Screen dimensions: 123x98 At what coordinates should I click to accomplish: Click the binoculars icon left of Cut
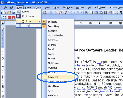[45, 12]
